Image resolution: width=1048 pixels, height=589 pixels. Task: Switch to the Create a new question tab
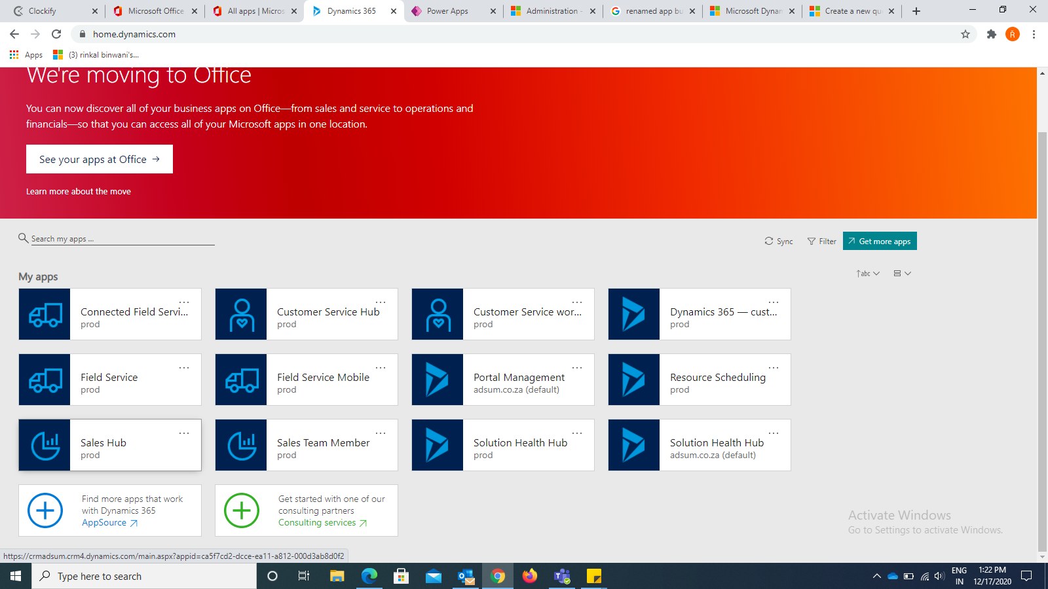coord(851,11)
